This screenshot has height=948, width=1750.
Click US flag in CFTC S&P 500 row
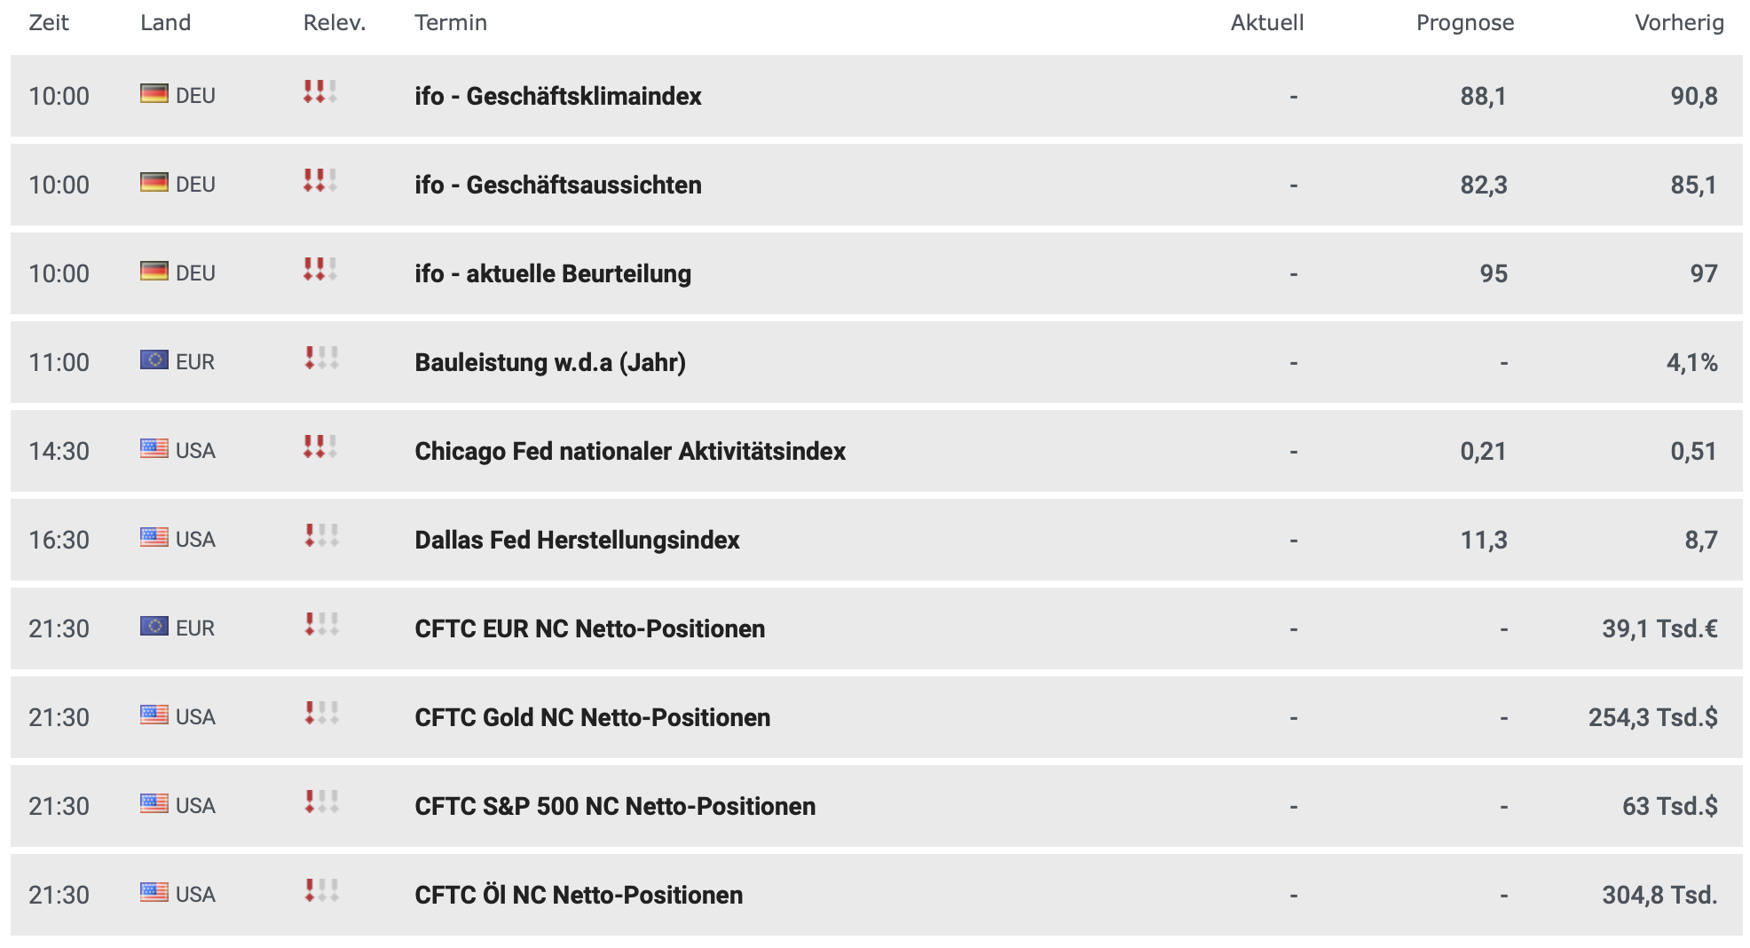pos(154,803)
